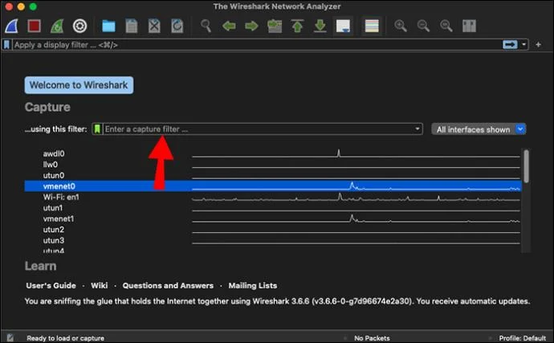Stop capturing packets red square icon
The image size is (554, 343).
click(35, 27)
